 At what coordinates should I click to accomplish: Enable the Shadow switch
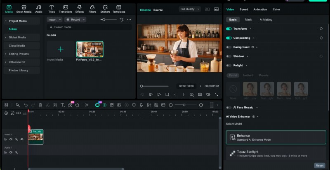[229, 56]
